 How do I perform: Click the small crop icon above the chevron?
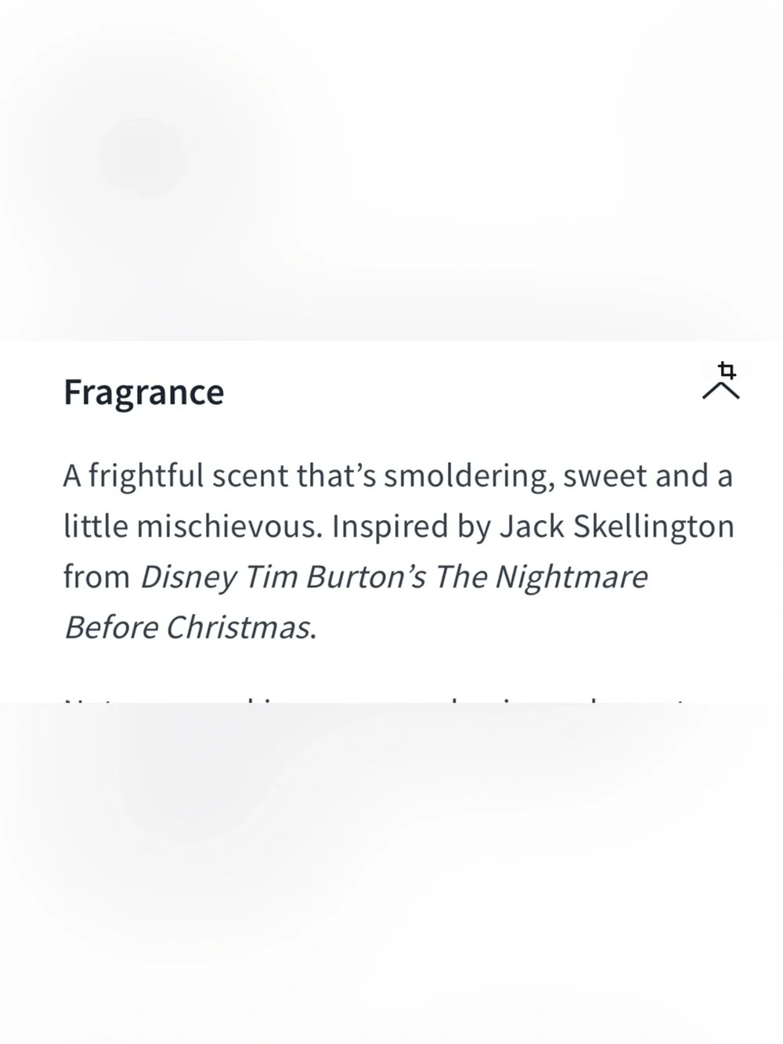(727, 370)
